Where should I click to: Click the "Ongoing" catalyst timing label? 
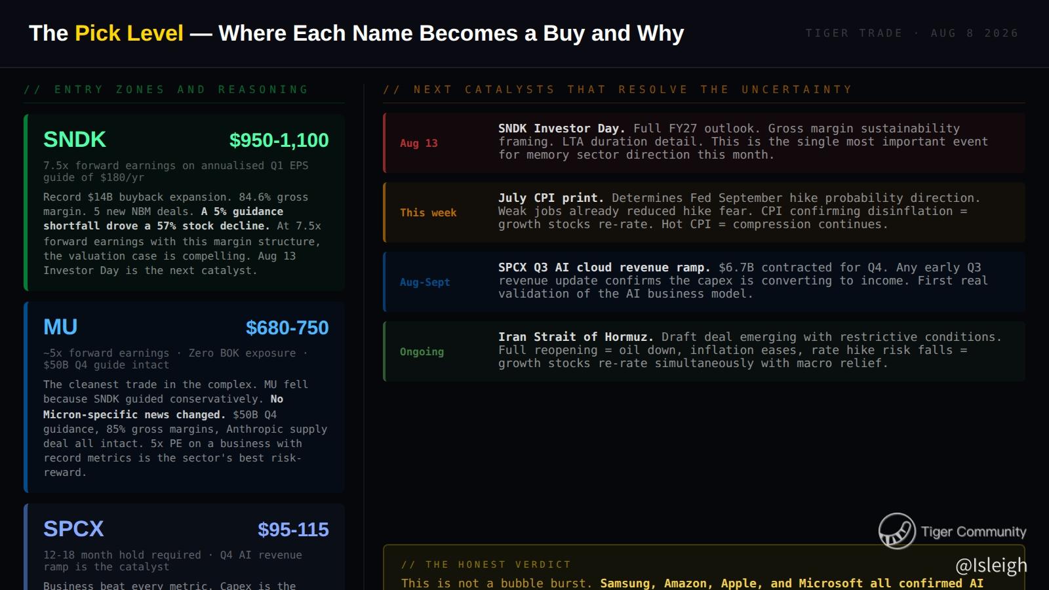[422, 351]
